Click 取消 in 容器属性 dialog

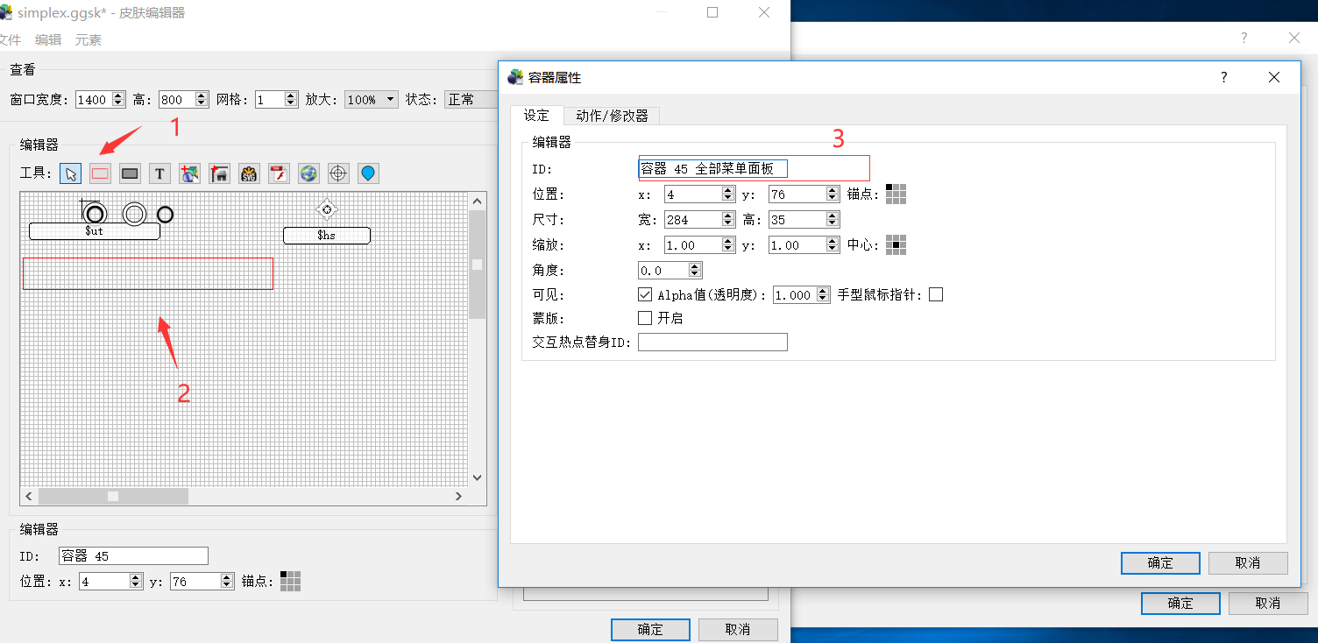pos(1248,562)
